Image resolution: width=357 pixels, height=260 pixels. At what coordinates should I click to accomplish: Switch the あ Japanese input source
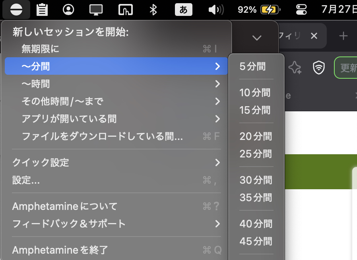[x=183, y=10]
